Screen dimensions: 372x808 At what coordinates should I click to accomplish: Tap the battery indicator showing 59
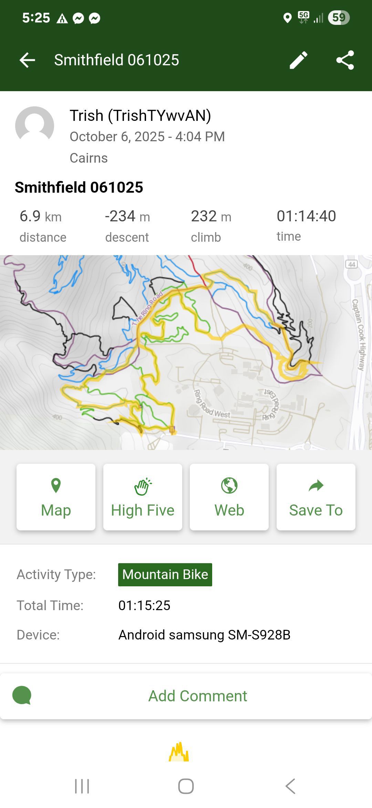[x=339, y=18]
